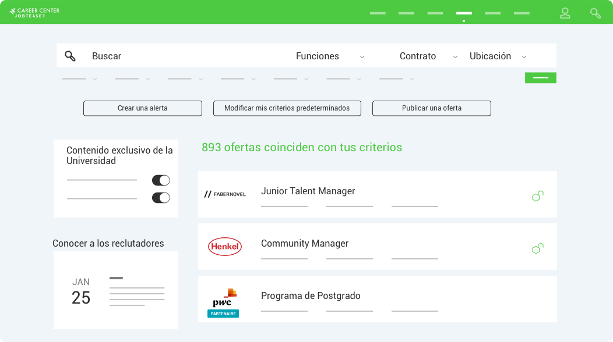
Task: Click the Conocer a los reclutadores heading
Action: [108, 243]
